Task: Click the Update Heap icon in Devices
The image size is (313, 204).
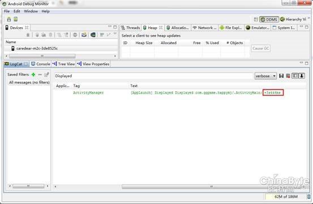Action: [x=37, y=35]
